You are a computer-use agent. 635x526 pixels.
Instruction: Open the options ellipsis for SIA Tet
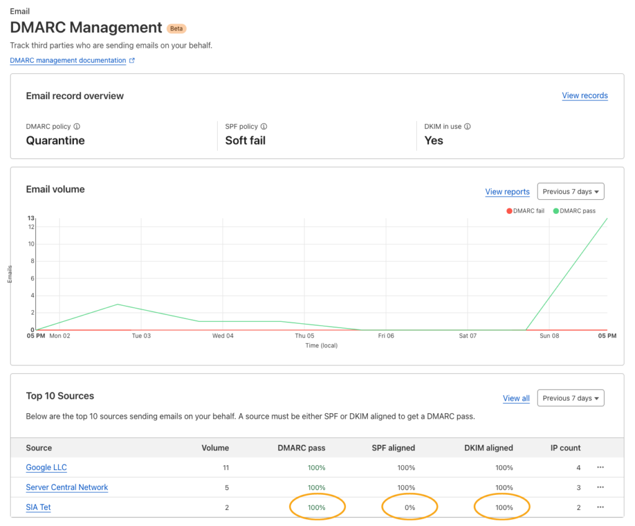[x=600, y=507]
